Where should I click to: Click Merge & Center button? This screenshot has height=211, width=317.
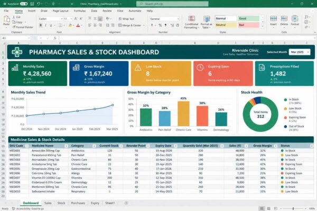(x=129, y=25)
